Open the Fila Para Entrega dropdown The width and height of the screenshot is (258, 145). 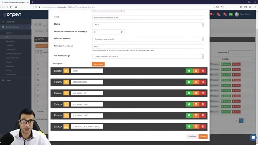[148, 56]
